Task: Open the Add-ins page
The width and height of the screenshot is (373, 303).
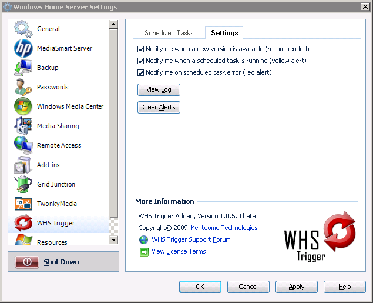Action: (x=59, y=165)
